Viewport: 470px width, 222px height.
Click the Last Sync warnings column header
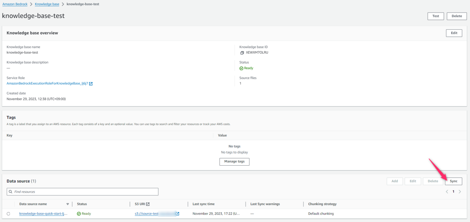[265, 204]
